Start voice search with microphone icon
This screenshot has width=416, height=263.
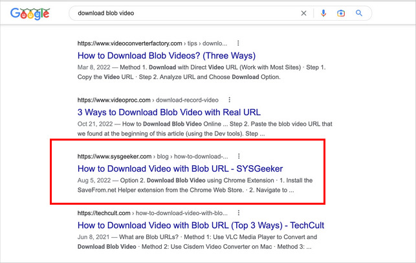(323, 13)
